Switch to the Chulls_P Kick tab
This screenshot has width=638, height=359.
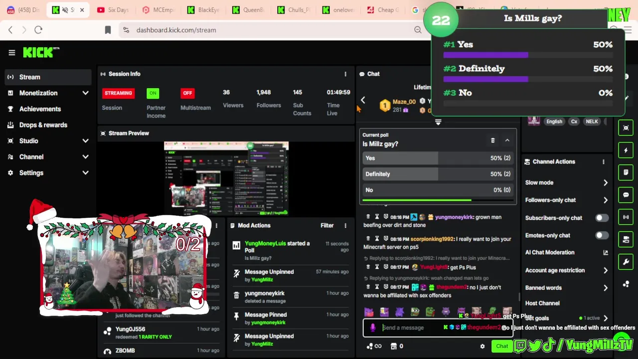pyautogui.click(x=293, y=10)
